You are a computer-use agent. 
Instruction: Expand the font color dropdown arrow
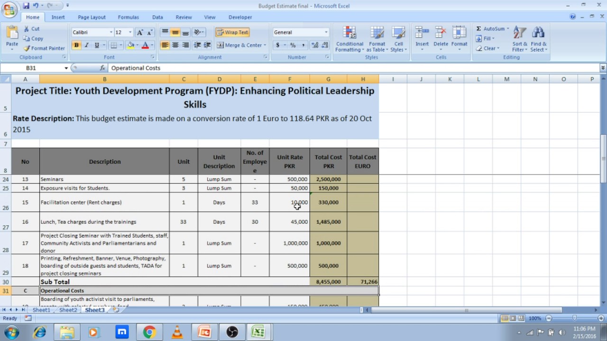pyautogui.click(x=152, y=45)
